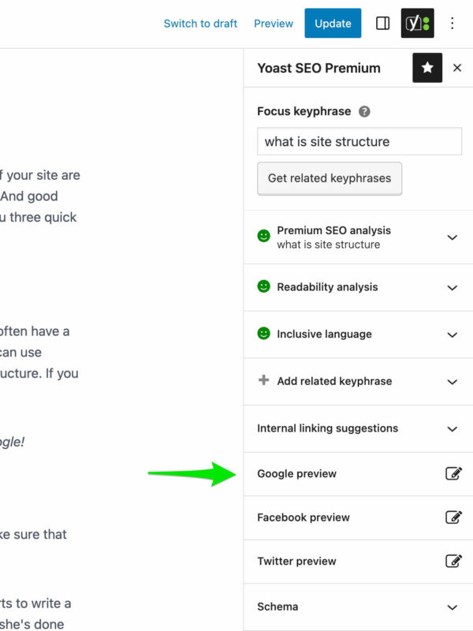The image size is (473, 631).
Task: Open the Facebook preview editor pencil icon
Action: (x=453, y=517)
